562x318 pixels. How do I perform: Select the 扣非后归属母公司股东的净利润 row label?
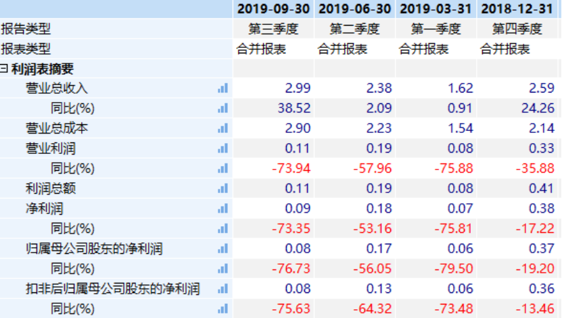pos(112,288)
